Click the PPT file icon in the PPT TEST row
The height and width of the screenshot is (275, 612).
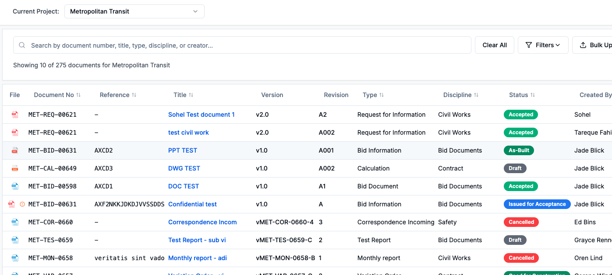point(15,150)
